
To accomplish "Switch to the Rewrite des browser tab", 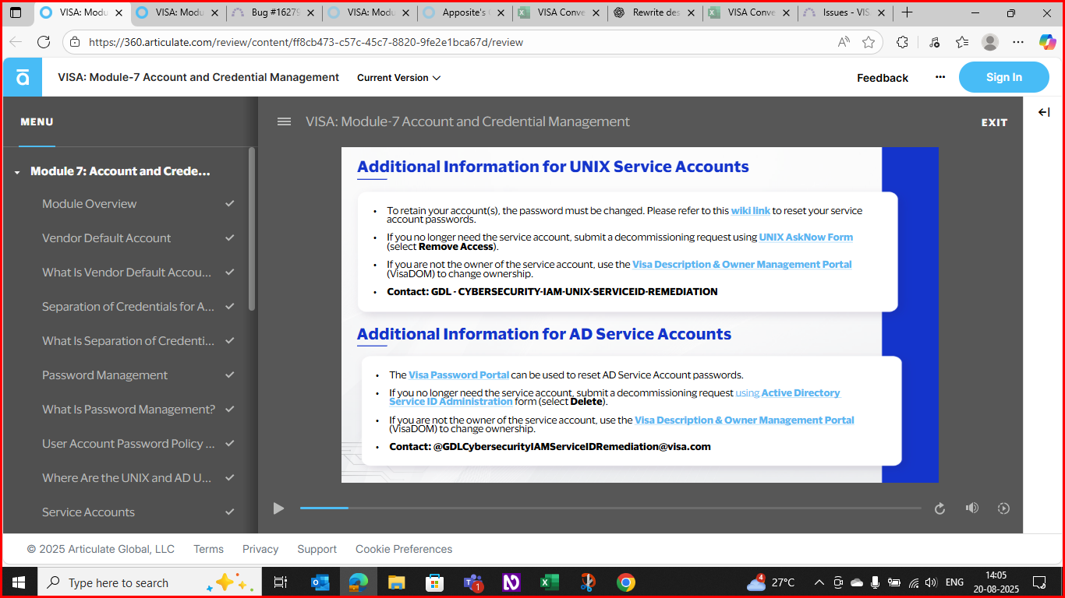I will point(655,12).
